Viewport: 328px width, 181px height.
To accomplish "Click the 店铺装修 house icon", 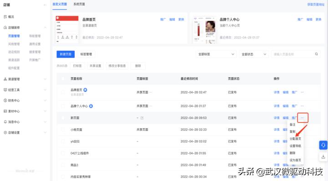I will click(5, 28).
